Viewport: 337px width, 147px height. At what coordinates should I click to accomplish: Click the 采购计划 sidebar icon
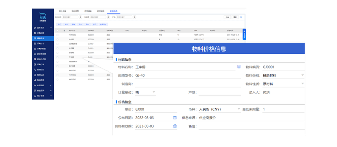(x=35, y=43)
